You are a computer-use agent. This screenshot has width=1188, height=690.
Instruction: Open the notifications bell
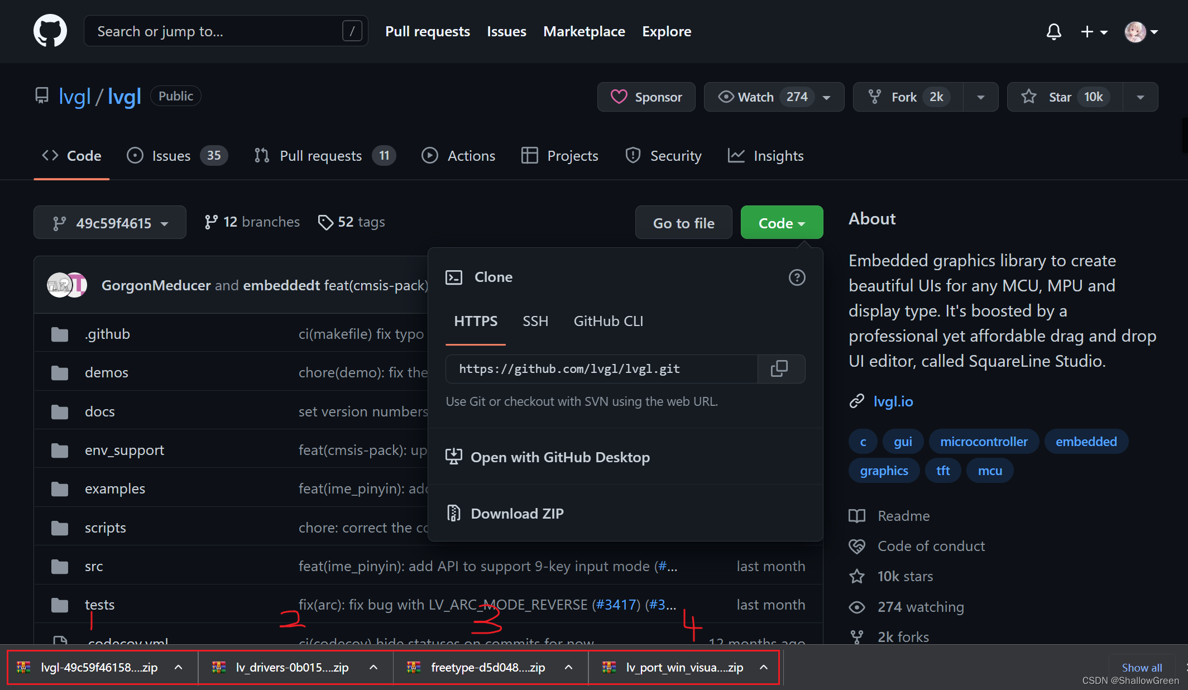(1053, 32)
